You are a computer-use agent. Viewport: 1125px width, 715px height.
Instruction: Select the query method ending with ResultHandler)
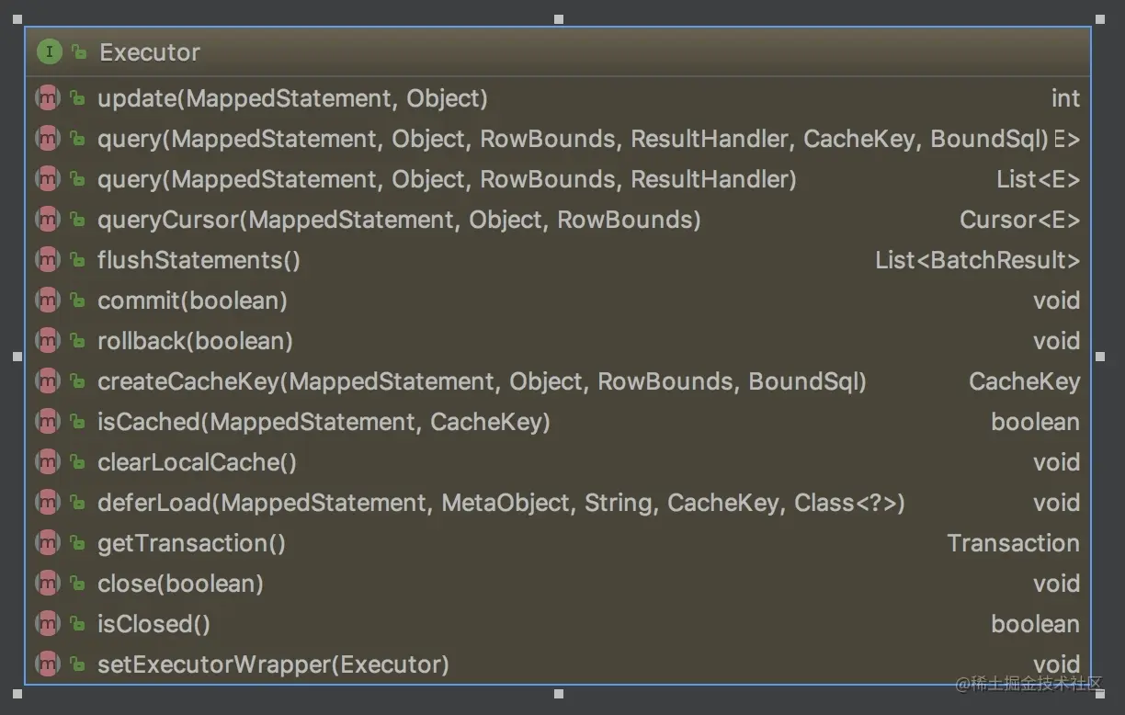447,179
